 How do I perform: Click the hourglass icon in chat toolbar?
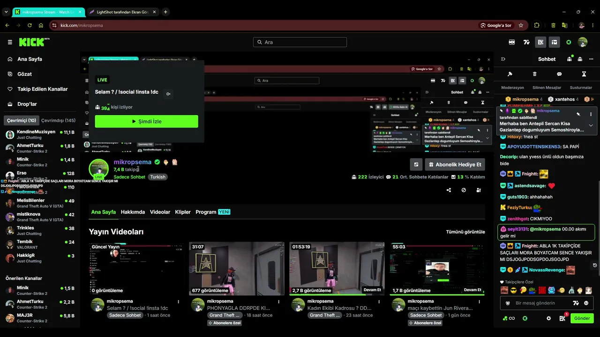pyautogui.click(x=584, y=74)
